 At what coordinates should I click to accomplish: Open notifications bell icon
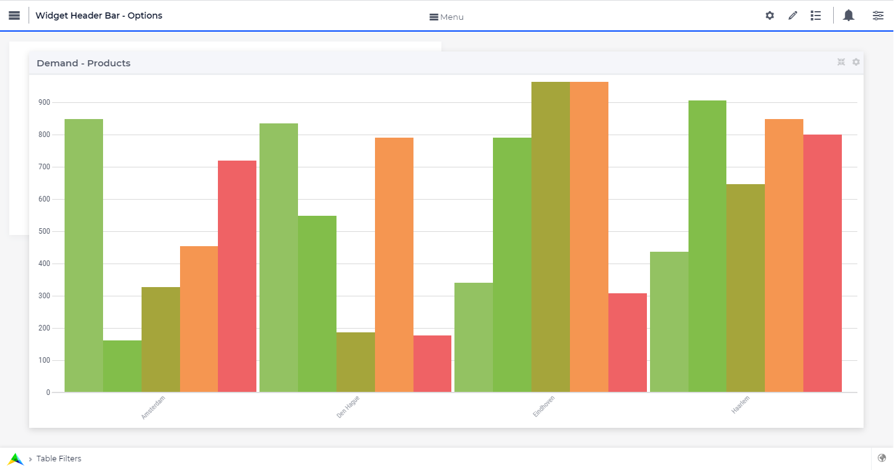[849, 16]
